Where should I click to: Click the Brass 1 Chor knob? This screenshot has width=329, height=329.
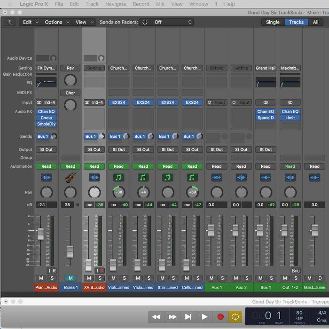coord(70,105)
